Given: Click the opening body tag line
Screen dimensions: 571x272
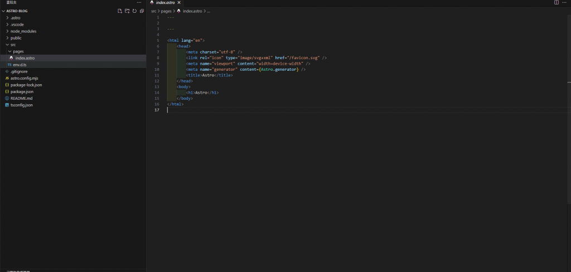Looking at the screenshot, I should click(x=183, y=86).
